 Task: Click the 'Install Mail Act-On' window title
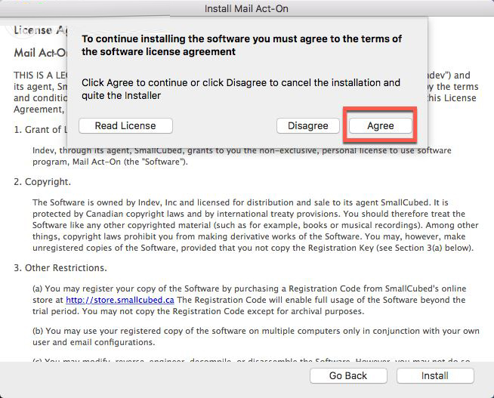(x=246, y=8)
